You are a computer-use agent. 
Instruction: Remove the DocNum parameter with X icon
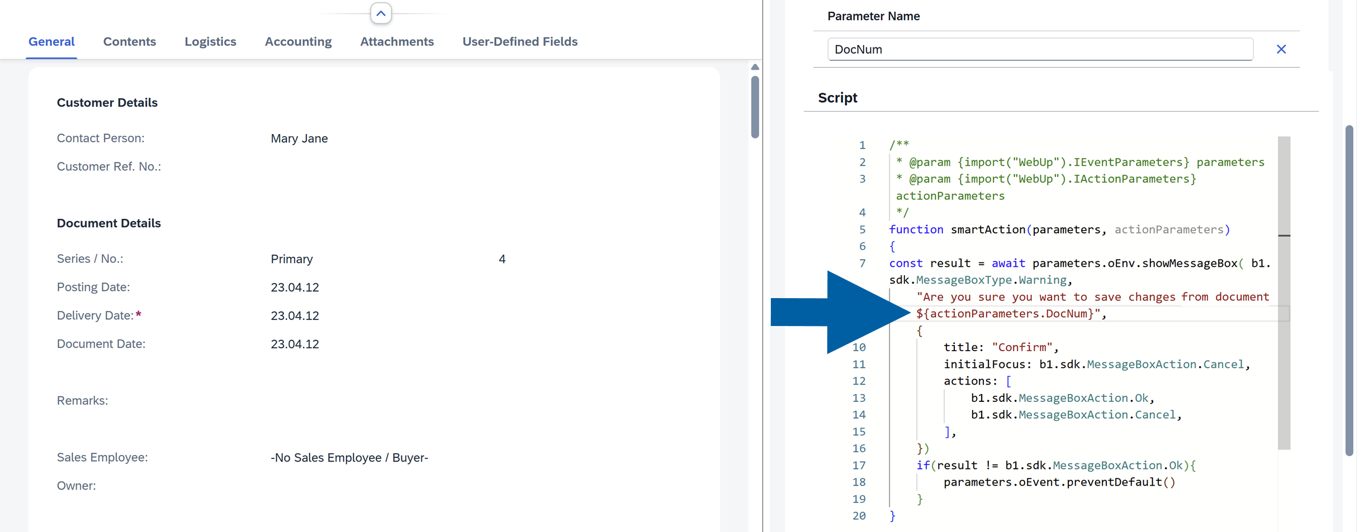click(x=1281, y=49)
